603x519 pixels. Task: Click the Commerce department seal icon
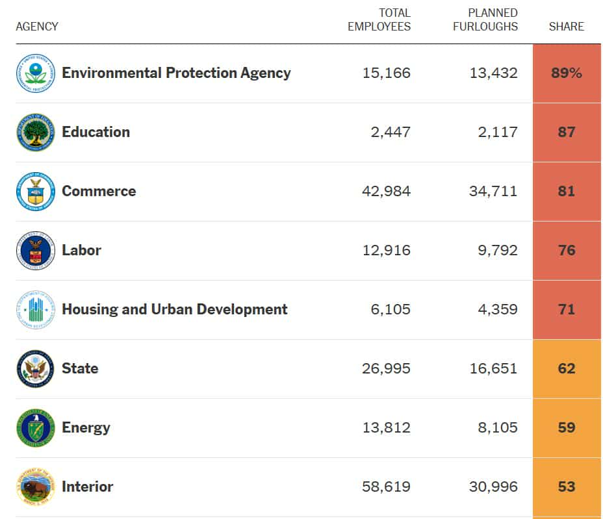36,192
